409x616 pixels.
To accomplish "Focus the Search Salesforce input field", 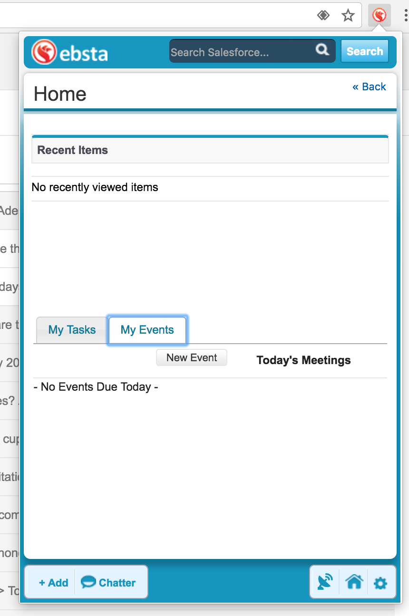I will [240, 52].
